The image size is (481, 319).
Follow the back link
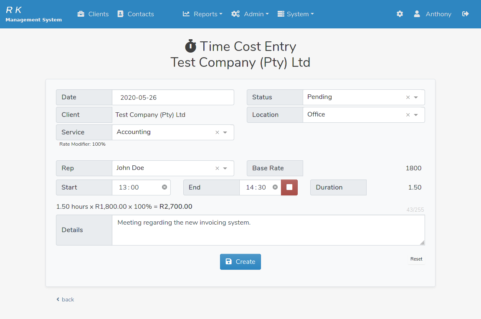pos(65,299)
